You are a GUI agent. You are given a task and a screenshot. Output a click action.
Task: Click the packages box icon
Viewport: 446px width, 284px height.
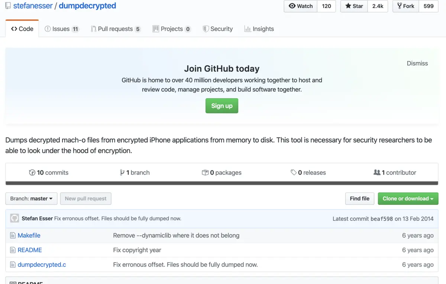(x=205, y=172)
